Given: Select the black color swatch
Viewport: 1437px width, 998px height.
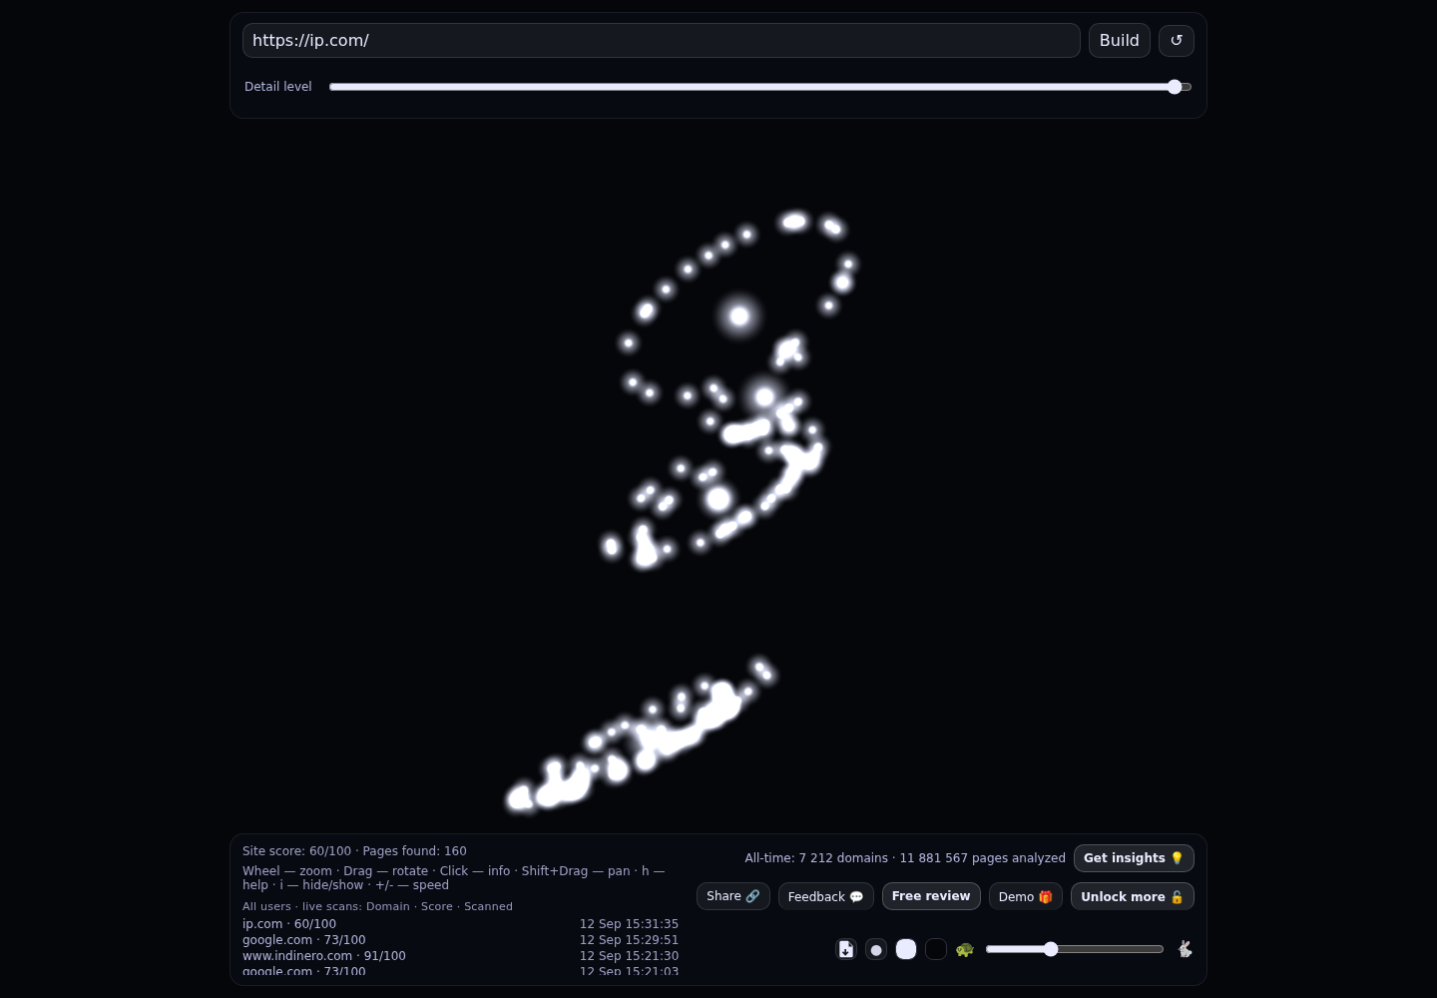Looking at the screenshot, I should pyautogui.click(x=936, y=949).
